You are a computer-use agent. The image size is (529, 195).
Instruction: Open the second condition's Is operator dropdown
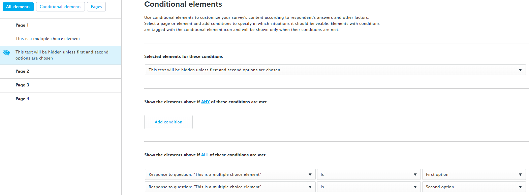pyautogui.click(x=369, y=187)
